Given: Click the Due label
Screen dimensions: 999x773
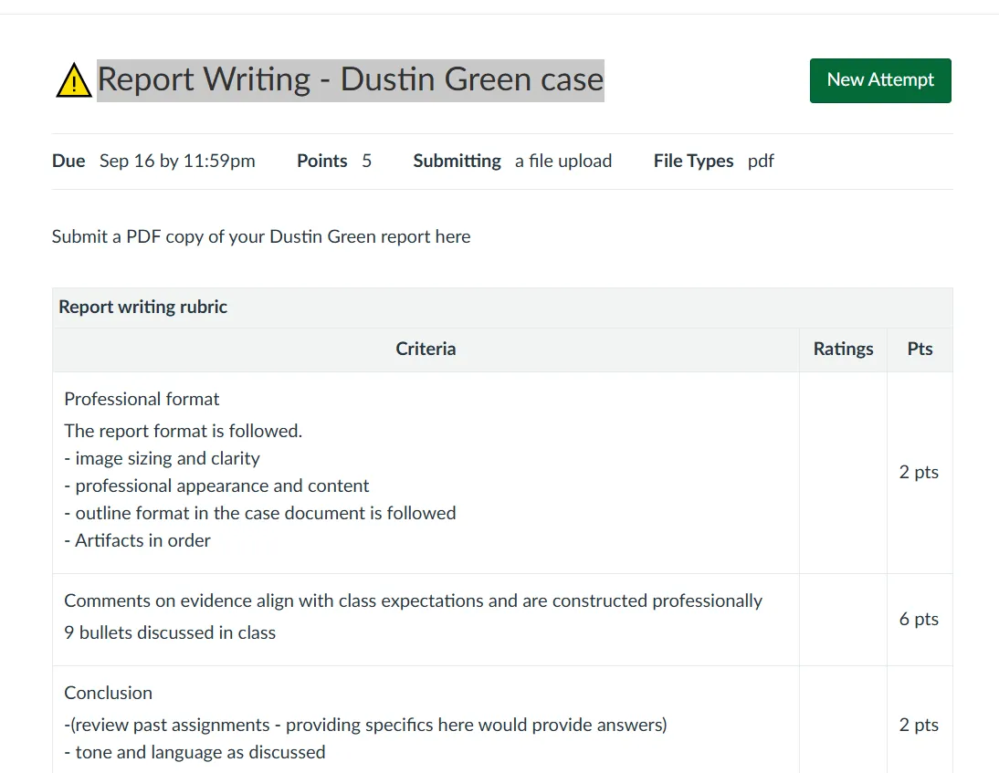Looking at the screenshot, I should coord(68,162).
